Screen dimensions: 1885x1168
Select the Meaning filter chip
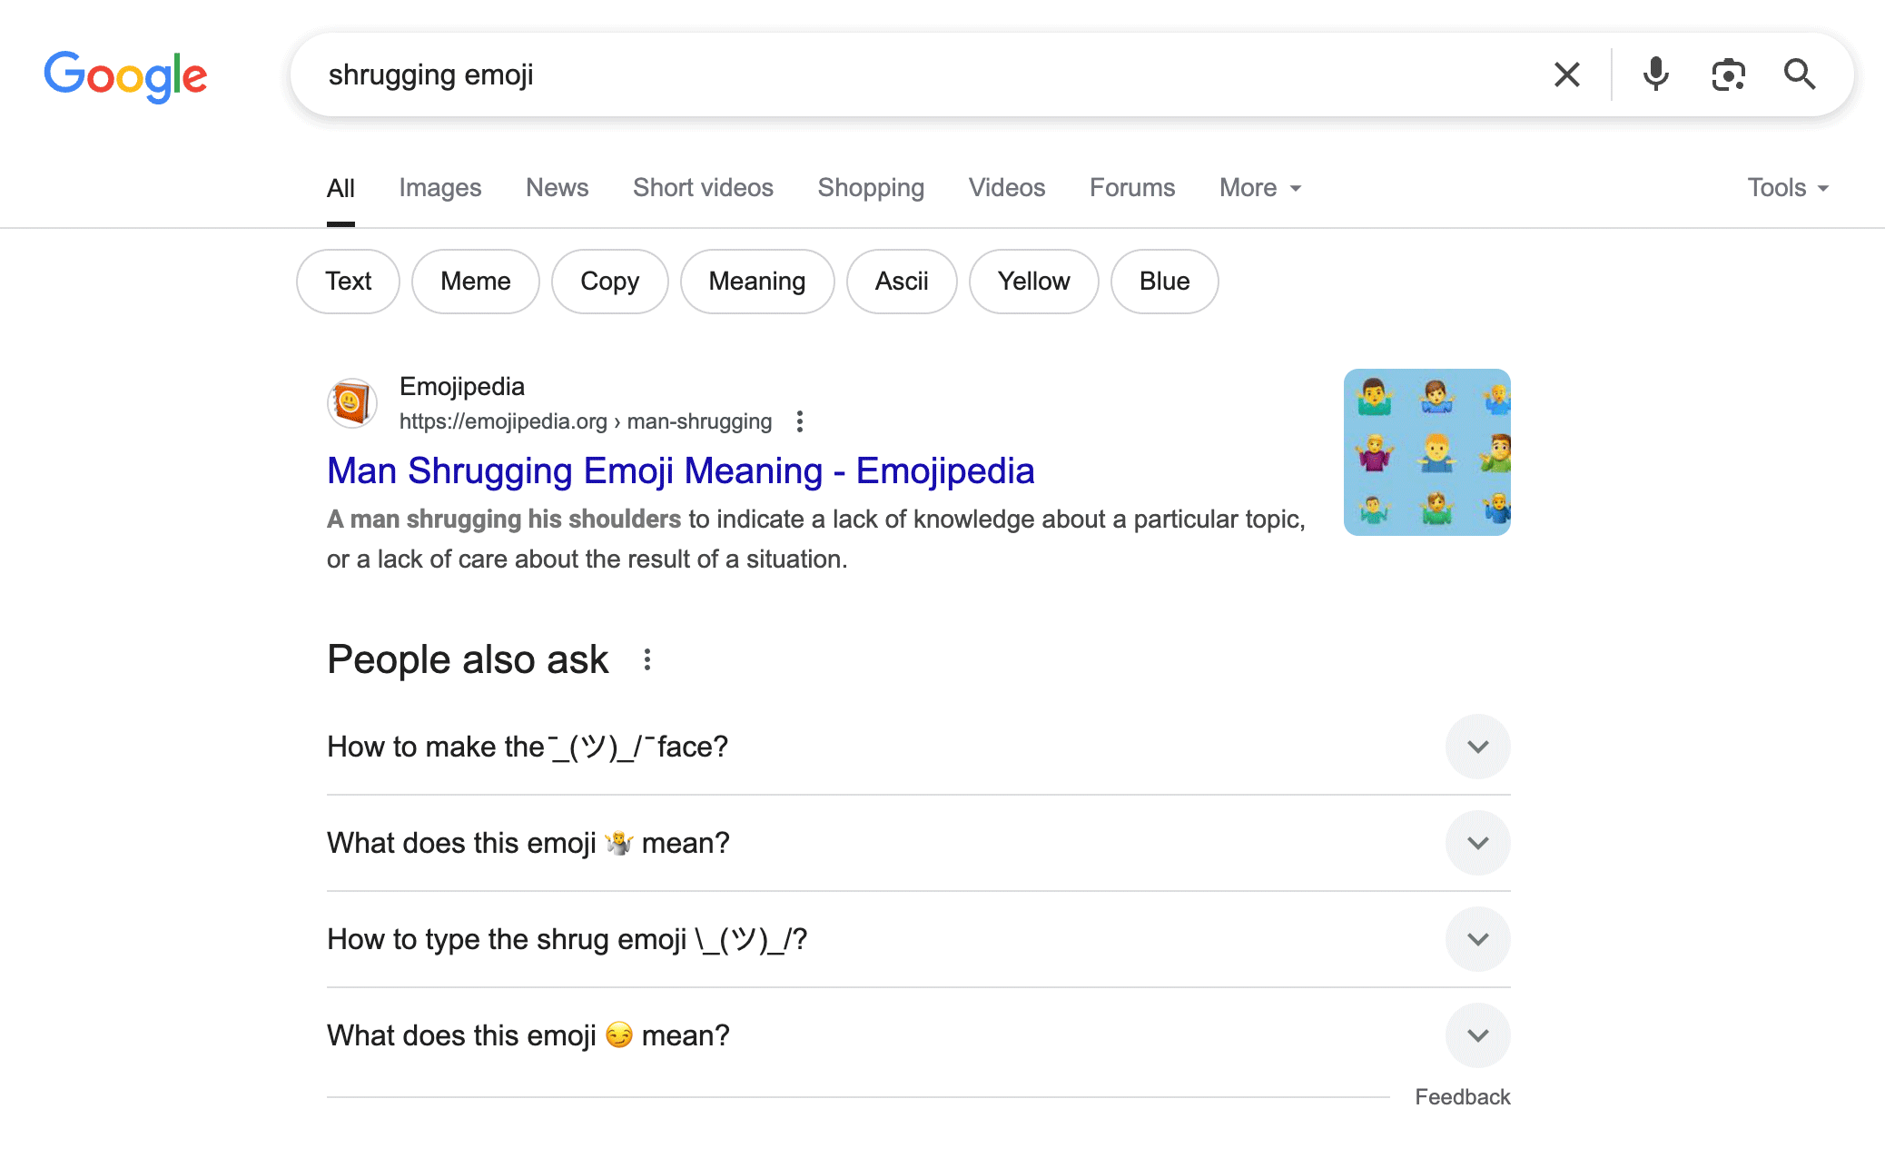pos(757,282)
